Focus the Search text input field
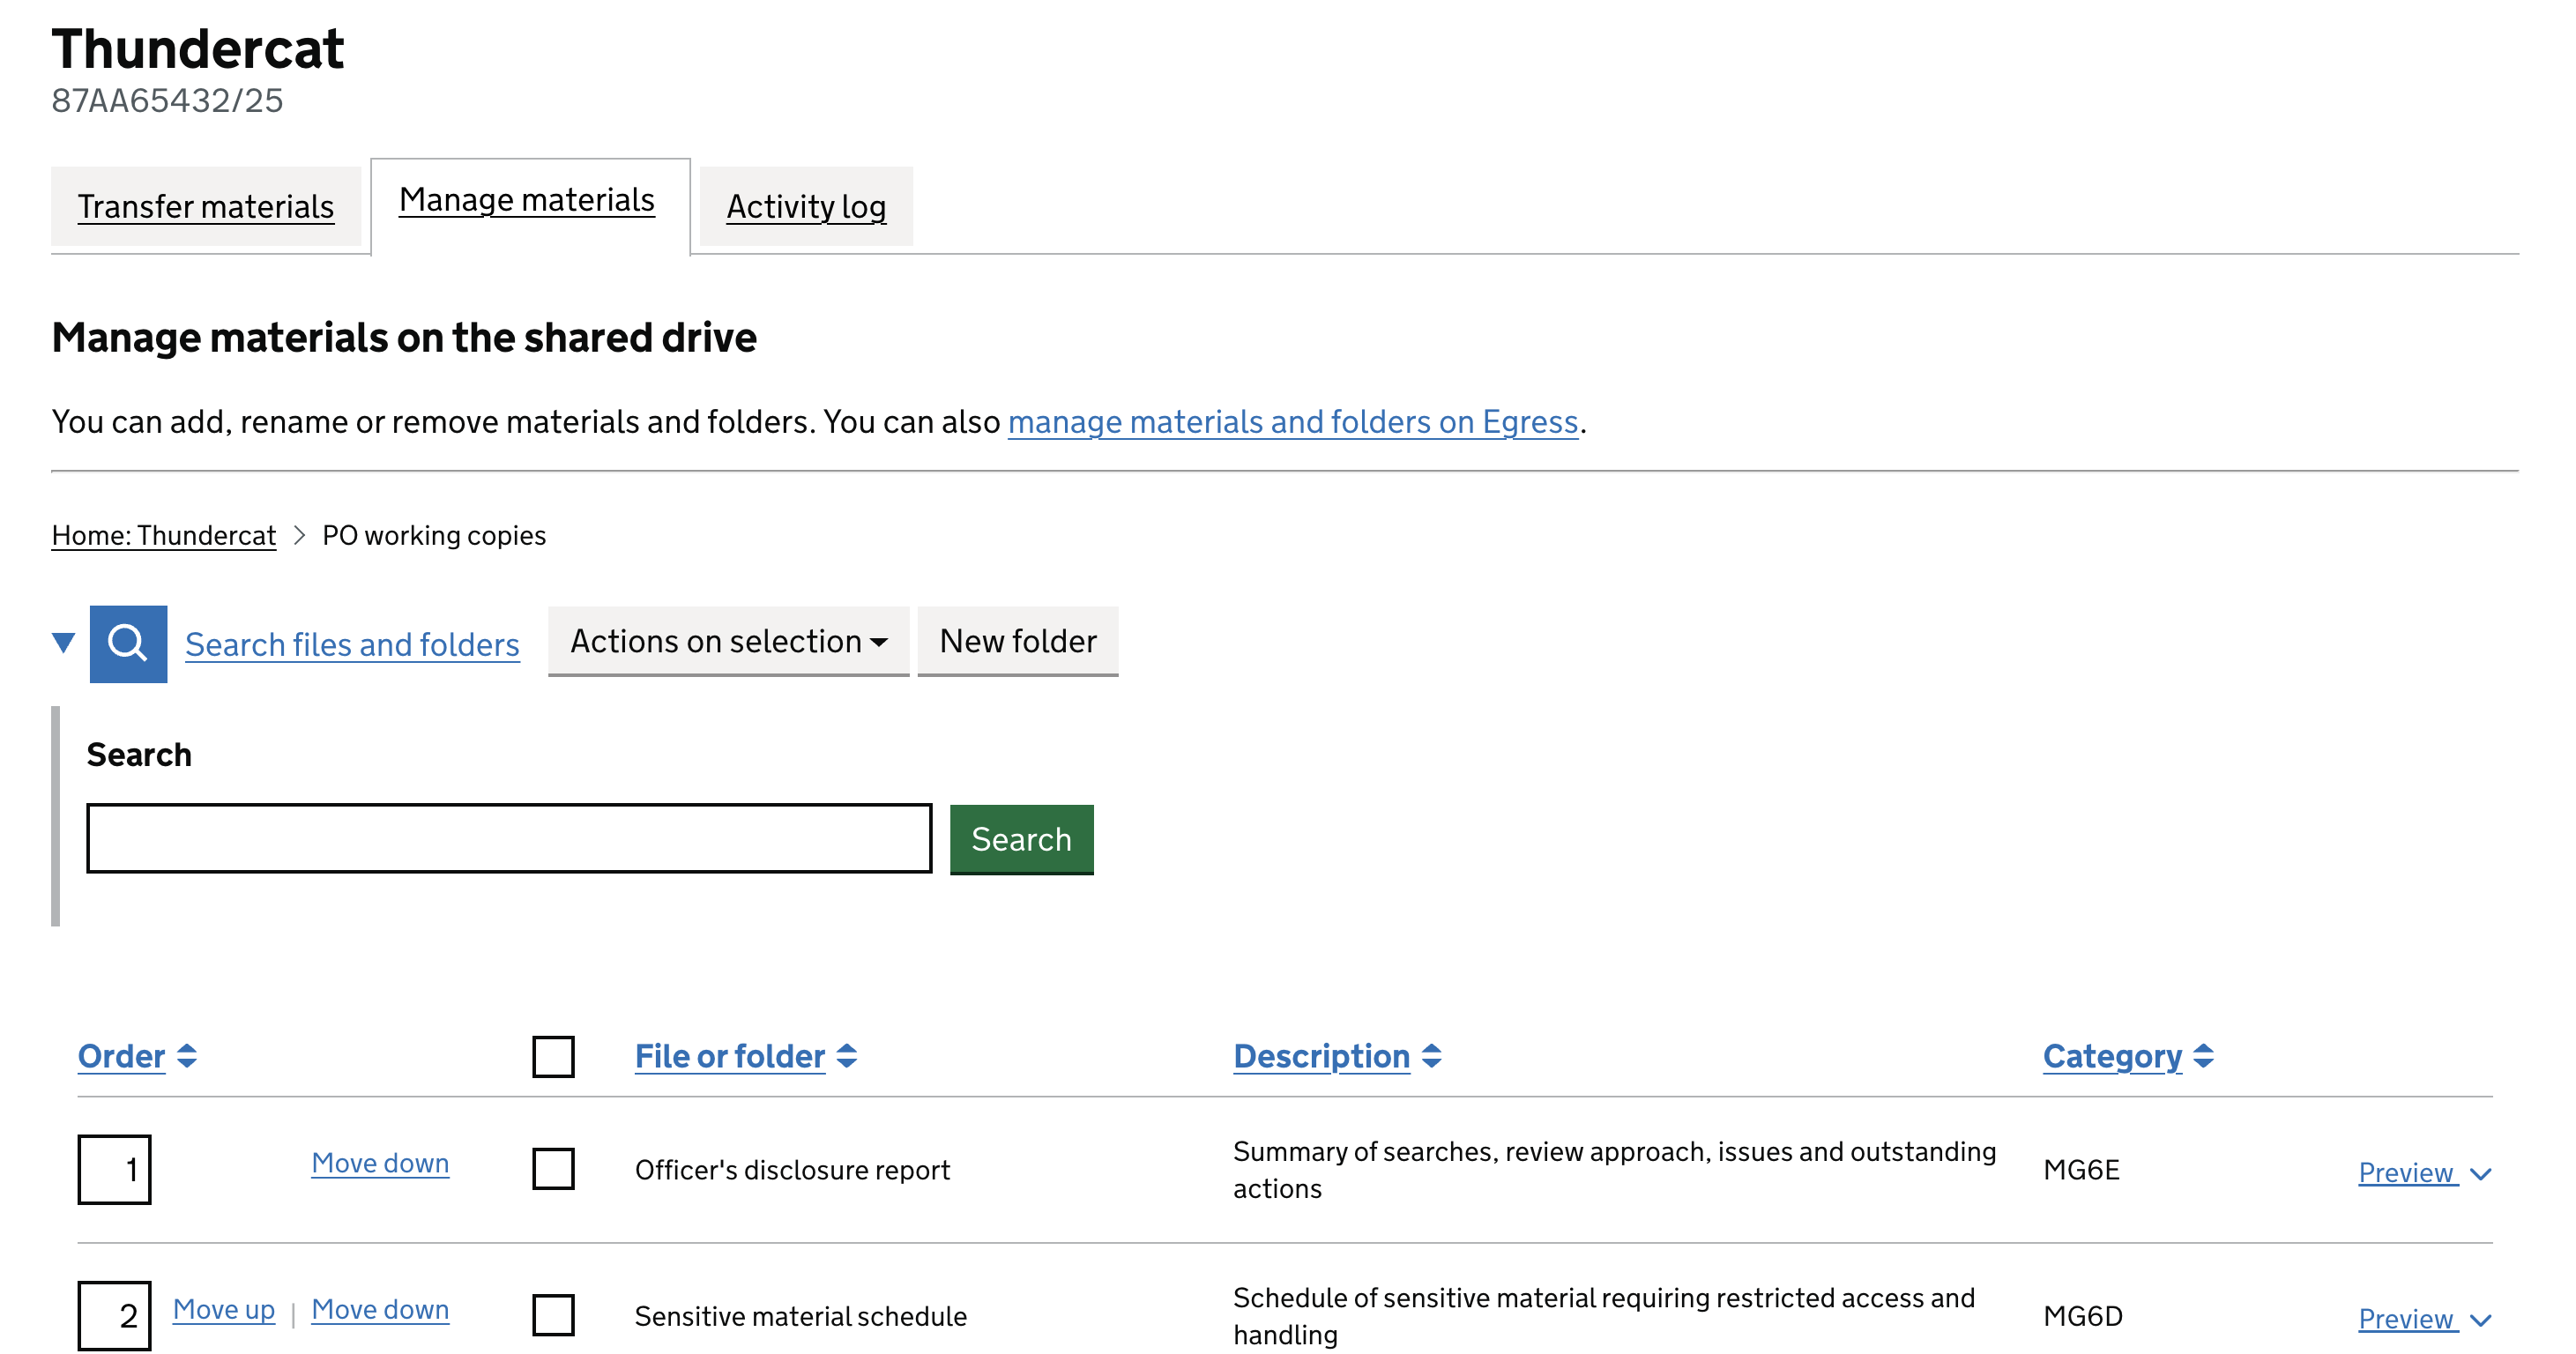The height and width of the screenshot is (1354, 2576). click(x=509, y=838)
